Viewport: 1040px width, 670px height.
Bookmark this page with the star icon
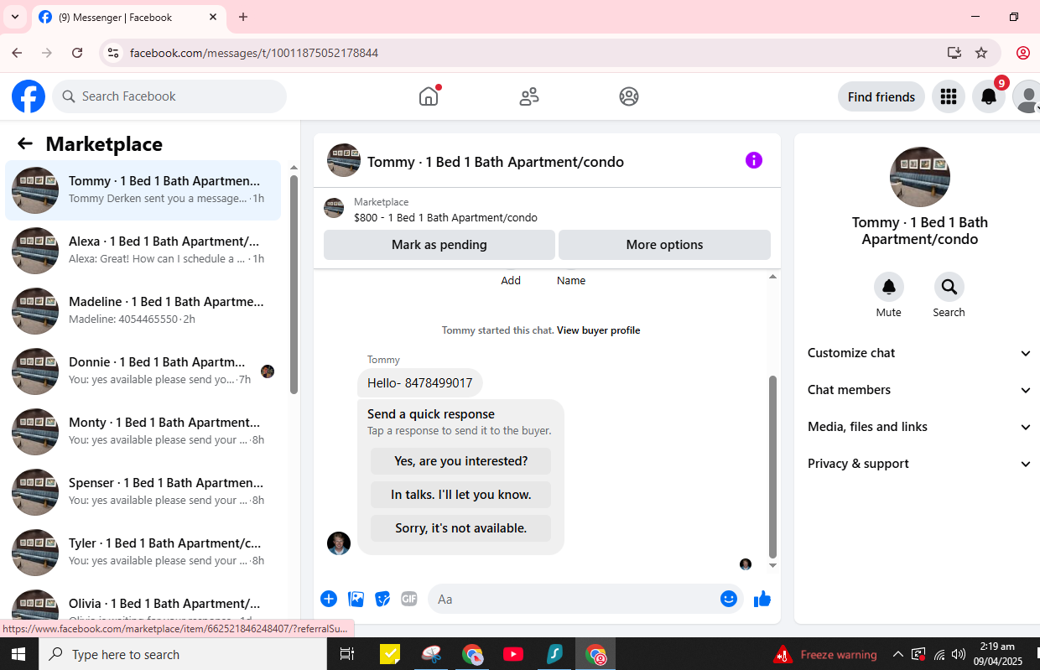point(981,53)
